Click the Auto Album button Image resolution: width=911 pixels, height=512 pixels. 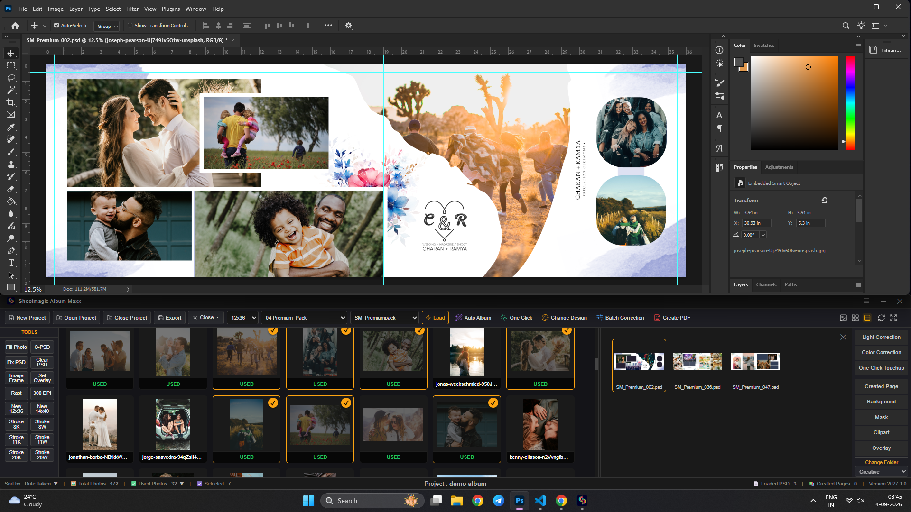473,318
